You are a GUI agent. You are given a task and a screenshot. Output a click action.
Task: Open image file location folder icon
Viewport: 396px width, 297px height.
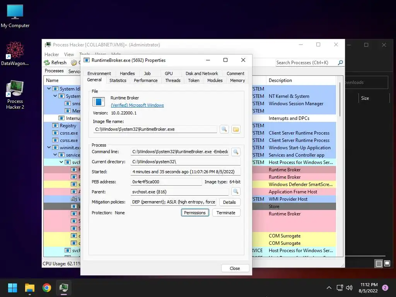point(236,129)
